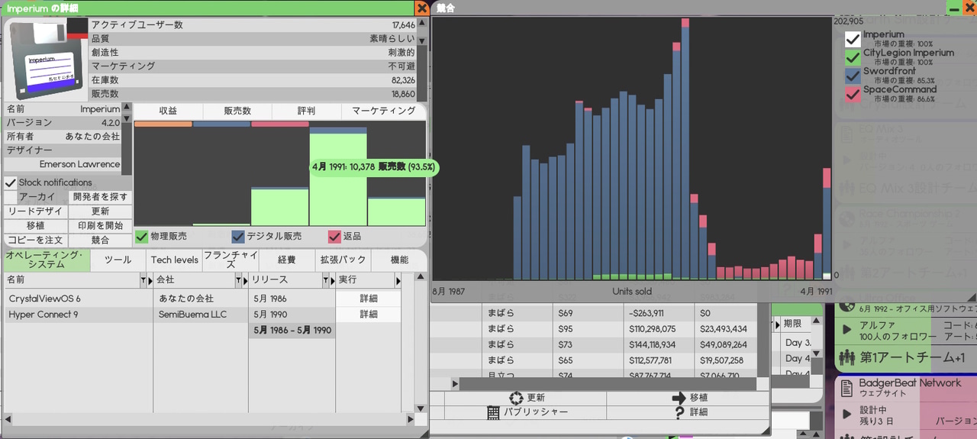Click the リードデザイ button
This screenshot has height=439, width=977.
(35, 211)
